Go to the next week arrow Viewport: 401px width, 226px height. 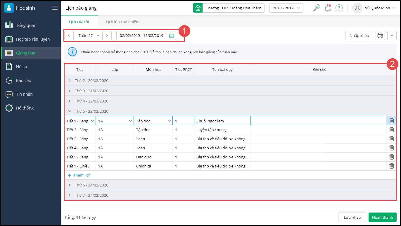tap(107, 35)
